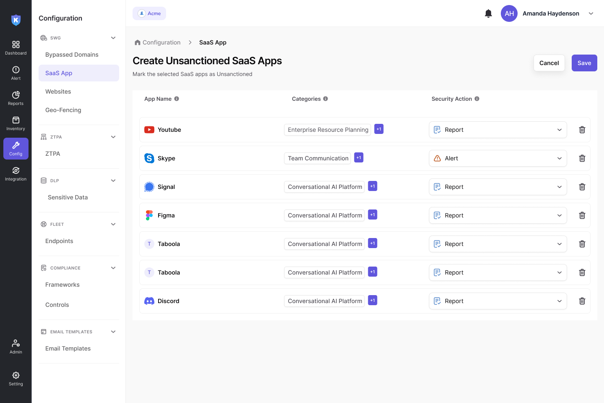The height and width of the screenshot is (403, 604).
Task: Show extra categories +1 for Discord
Action: pos(372,300)
